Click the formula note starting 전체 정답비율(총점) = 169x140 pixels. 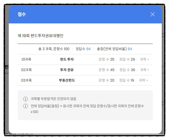point(87,109)
